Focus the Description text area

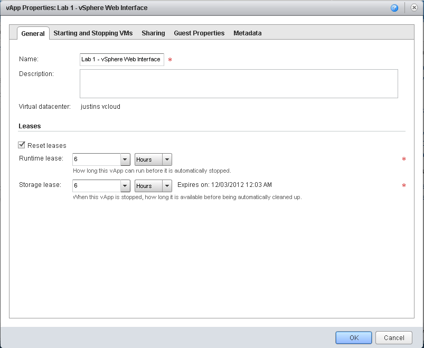click(x=239, y=83)
